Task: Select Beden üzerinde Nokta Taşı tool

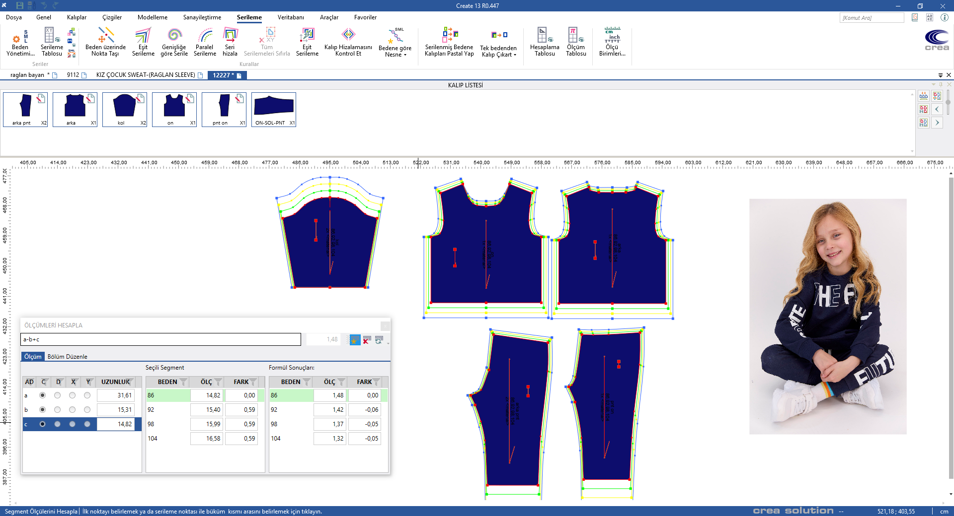Action: [x=105, y=42]
